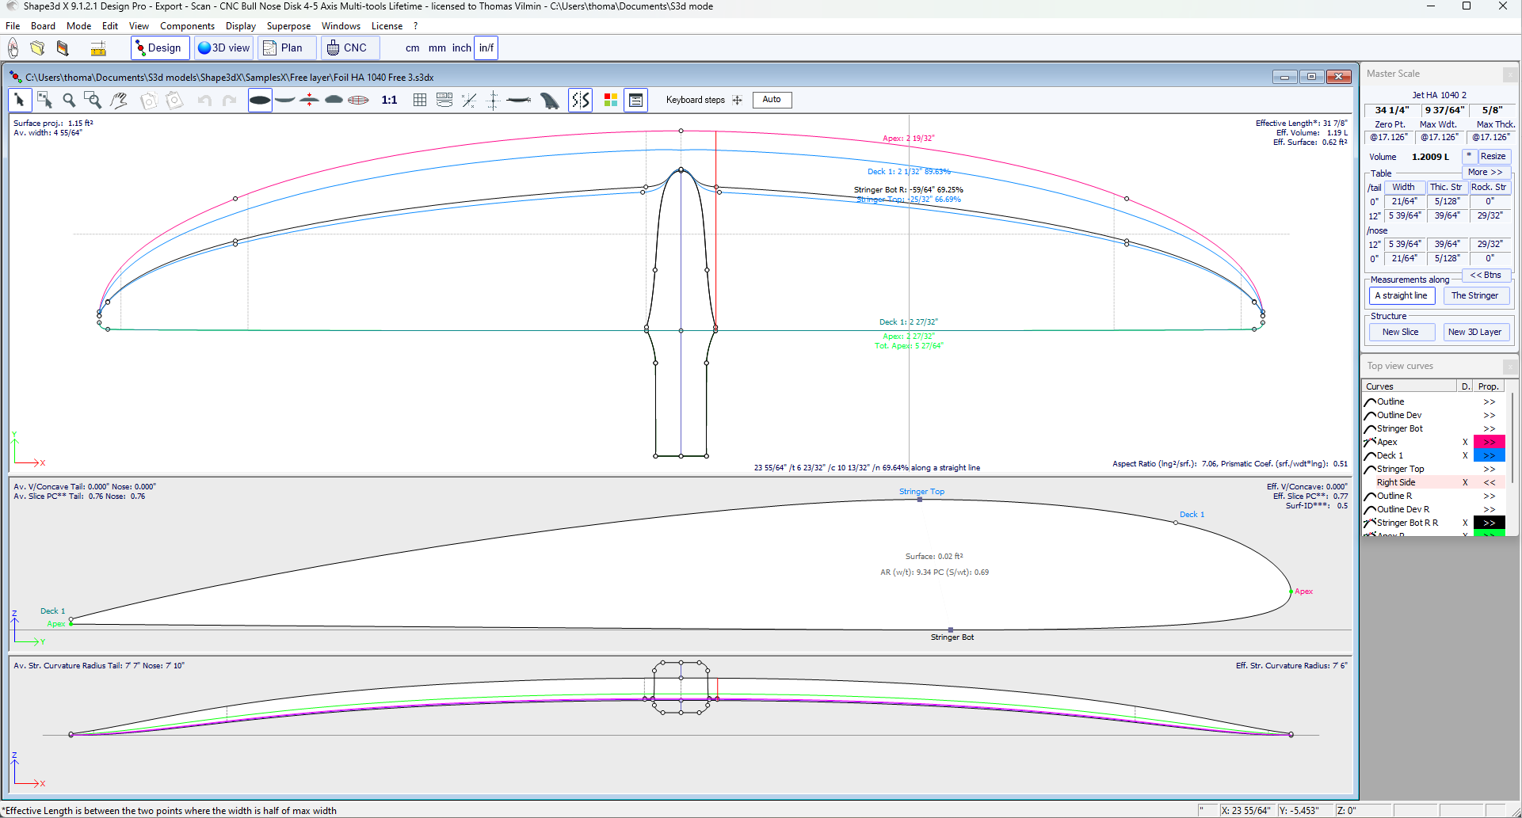
Task: Expand the Master Scale More >> section
Action: pyautogui.click(x=1484, y=172)
